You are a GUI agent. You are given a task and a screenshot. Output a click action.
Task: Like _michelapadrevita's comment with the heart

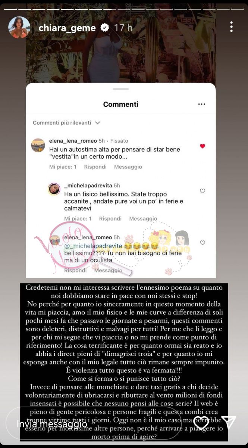203,191
